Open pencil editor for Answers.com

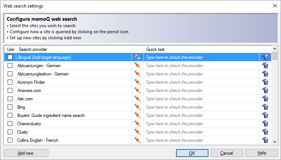[137, 91]
